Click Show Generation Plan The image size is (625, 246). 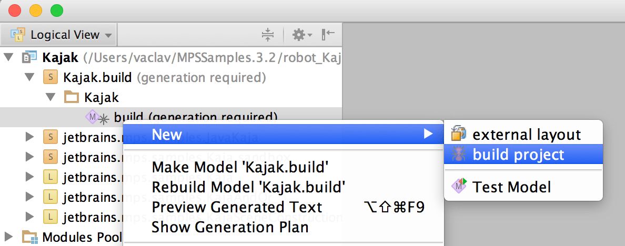click(x=230, y=227)
